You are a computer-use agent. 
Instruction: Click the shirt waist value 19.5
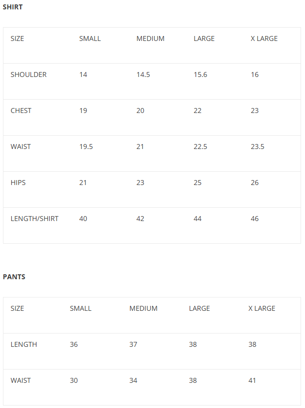coord(86,147)
